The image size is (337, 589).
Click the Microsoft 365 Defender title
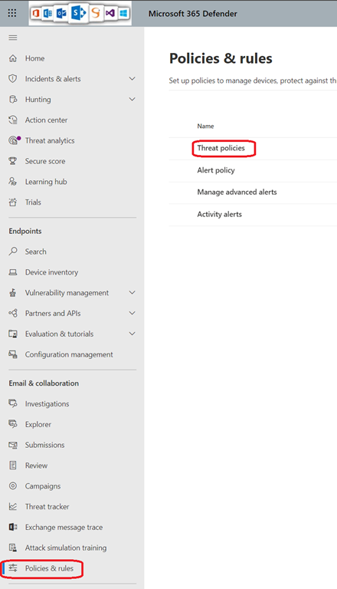193,14
